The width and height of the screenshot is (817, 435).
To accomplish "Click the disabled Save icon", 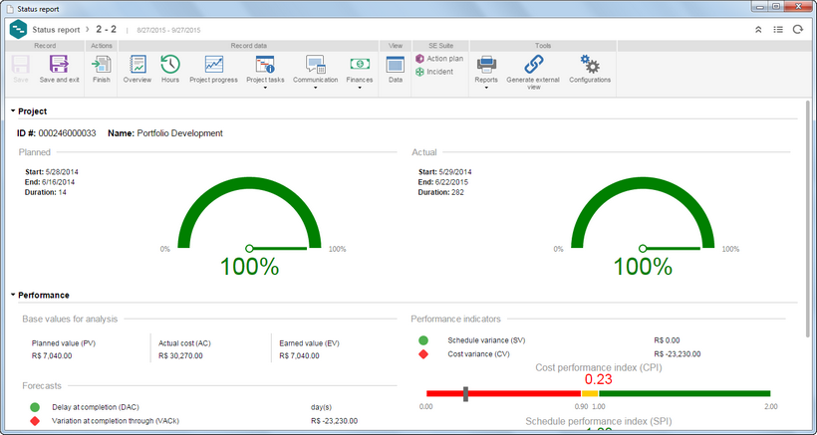I will (21, 65).
